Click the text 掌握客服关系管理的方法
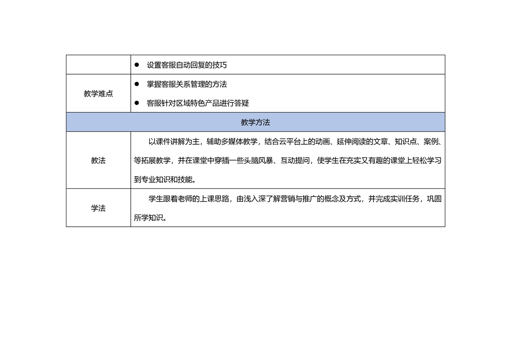Image resolution: width=511 pixels, height=361 pixels. click(x=187, y=84)
